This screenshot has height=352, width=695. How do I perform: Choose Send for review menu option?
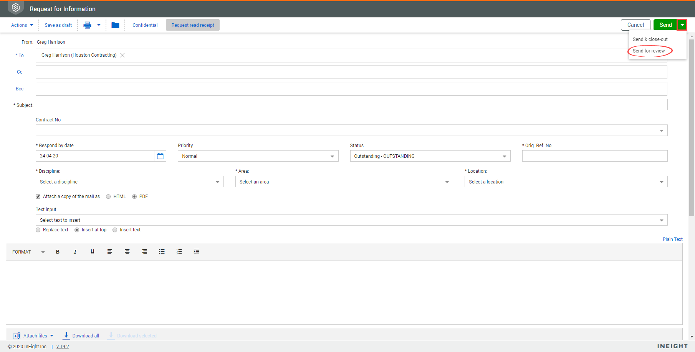pos(649,51)
